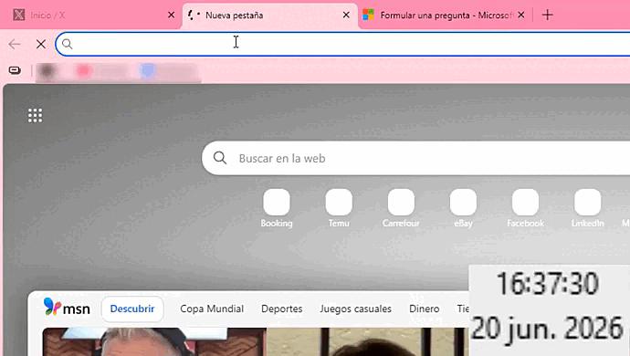
Task: Open the Temu shortcut tile
Action: point(339,208)
